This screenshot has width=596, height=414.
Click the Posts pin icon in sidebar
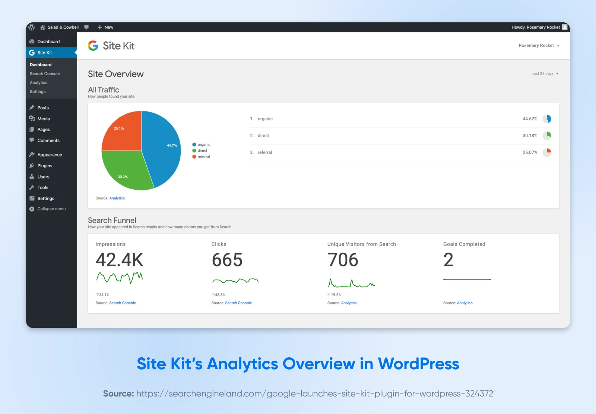pyautogui.click(x=32, y=108)
